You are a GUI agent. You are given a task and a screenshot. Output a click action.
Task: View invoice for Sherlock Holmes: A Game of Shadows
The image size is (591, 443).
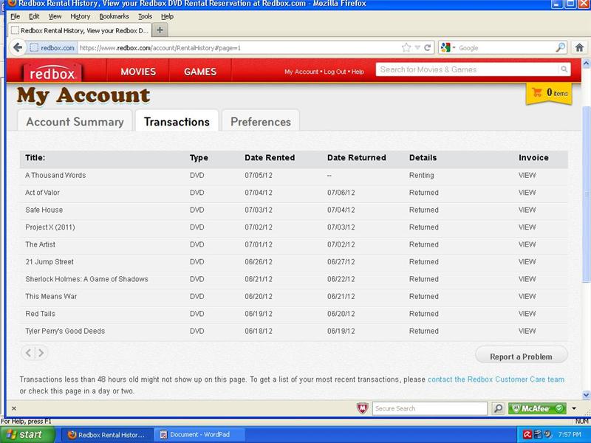tap(527, 279)
